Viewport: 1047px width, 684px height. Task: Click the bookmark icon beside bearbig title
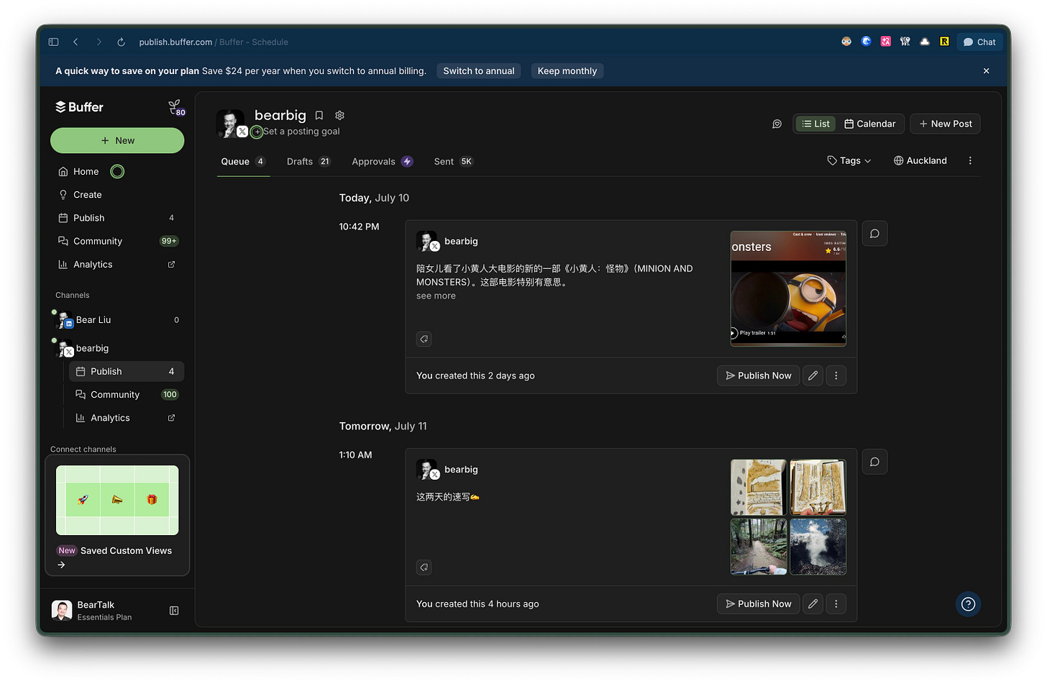coord(319,115)
